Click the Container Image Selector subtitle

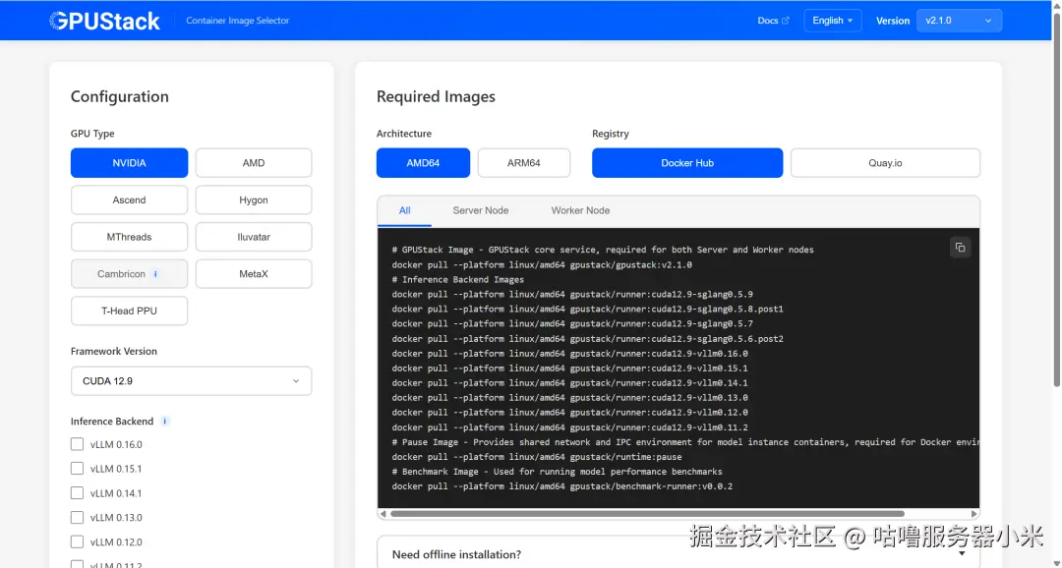(x=238, y=21)
